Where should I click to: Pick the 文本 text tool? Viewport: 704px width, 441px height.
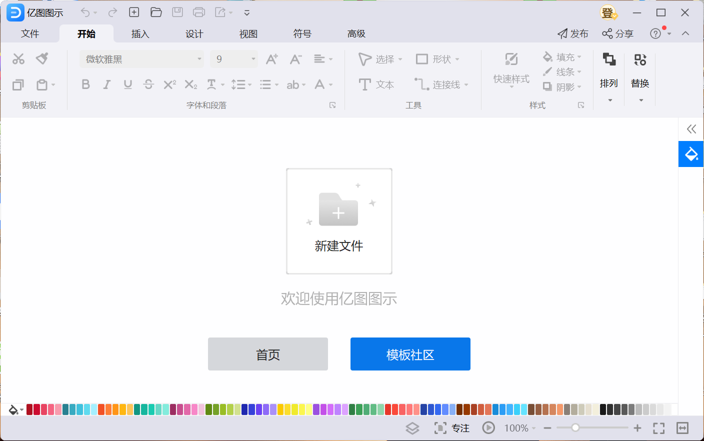coord(376,84)
